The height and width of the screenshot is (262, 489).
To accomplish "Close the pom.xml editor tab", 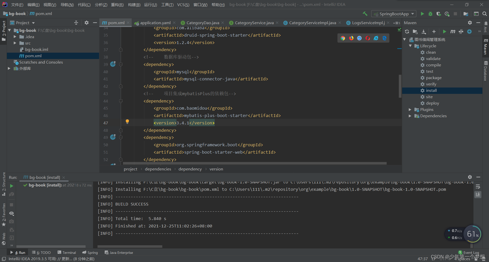I will coord(128,23).
